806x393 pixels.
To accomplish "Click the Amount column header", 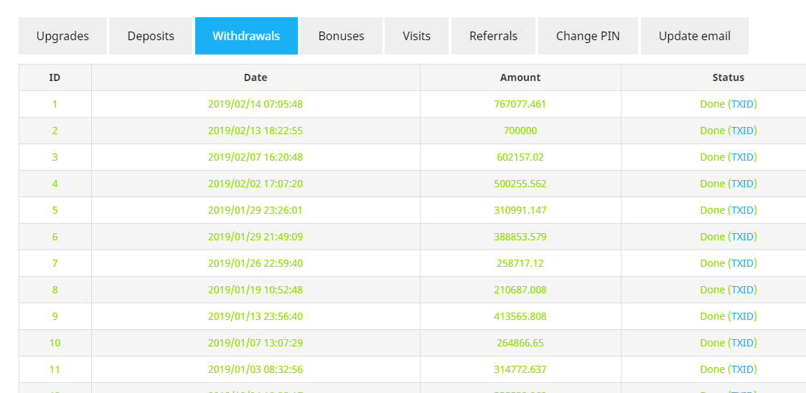I will pyautogui.click(x=520, y=77).
